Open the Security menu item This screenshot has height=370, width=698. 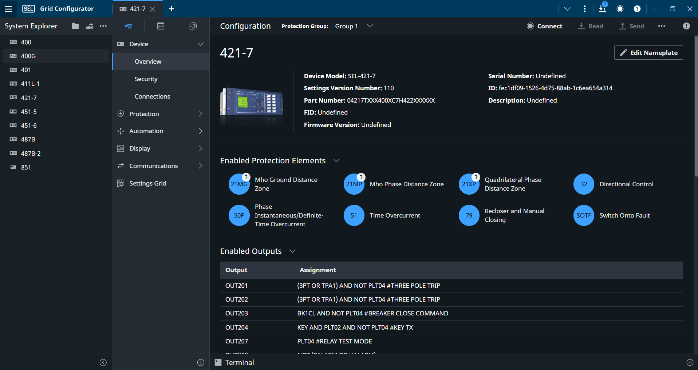click(x=161, y=79)
